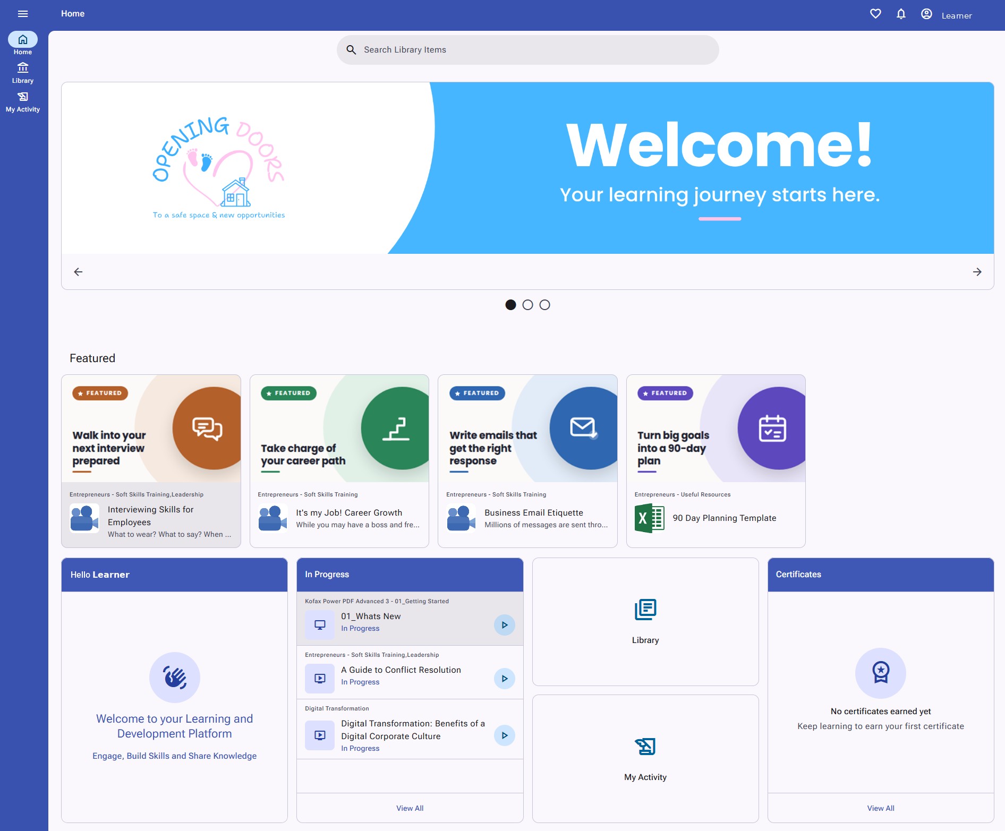Select the first carousel dot
Viewport: 1005px width, 831px height.
tap(510, 305)
